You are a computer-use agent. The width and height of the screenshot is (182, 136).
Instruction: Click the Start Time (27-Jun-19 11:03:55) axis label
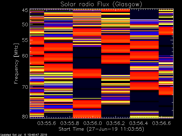click(101, 129)
